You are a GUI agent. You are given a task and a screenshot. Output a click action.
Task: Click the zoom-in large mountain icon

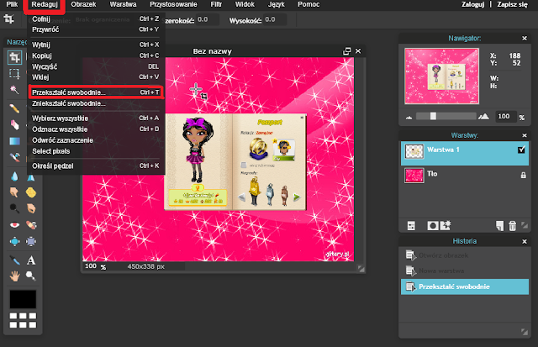coord(484,117)
